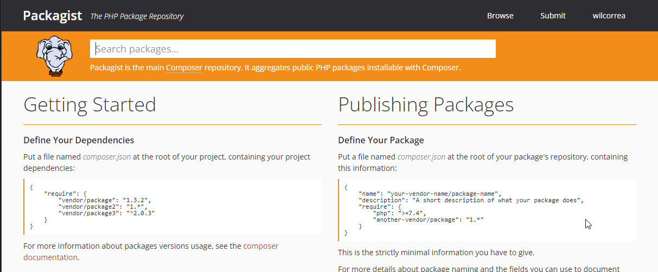Focus the Search packages input field
Image resolution: width=658 pixels, height=272 pixels.
[x=293, y=49]
